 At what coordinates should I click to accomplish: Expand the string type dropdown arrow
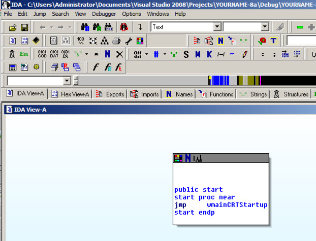click(87, 54)
